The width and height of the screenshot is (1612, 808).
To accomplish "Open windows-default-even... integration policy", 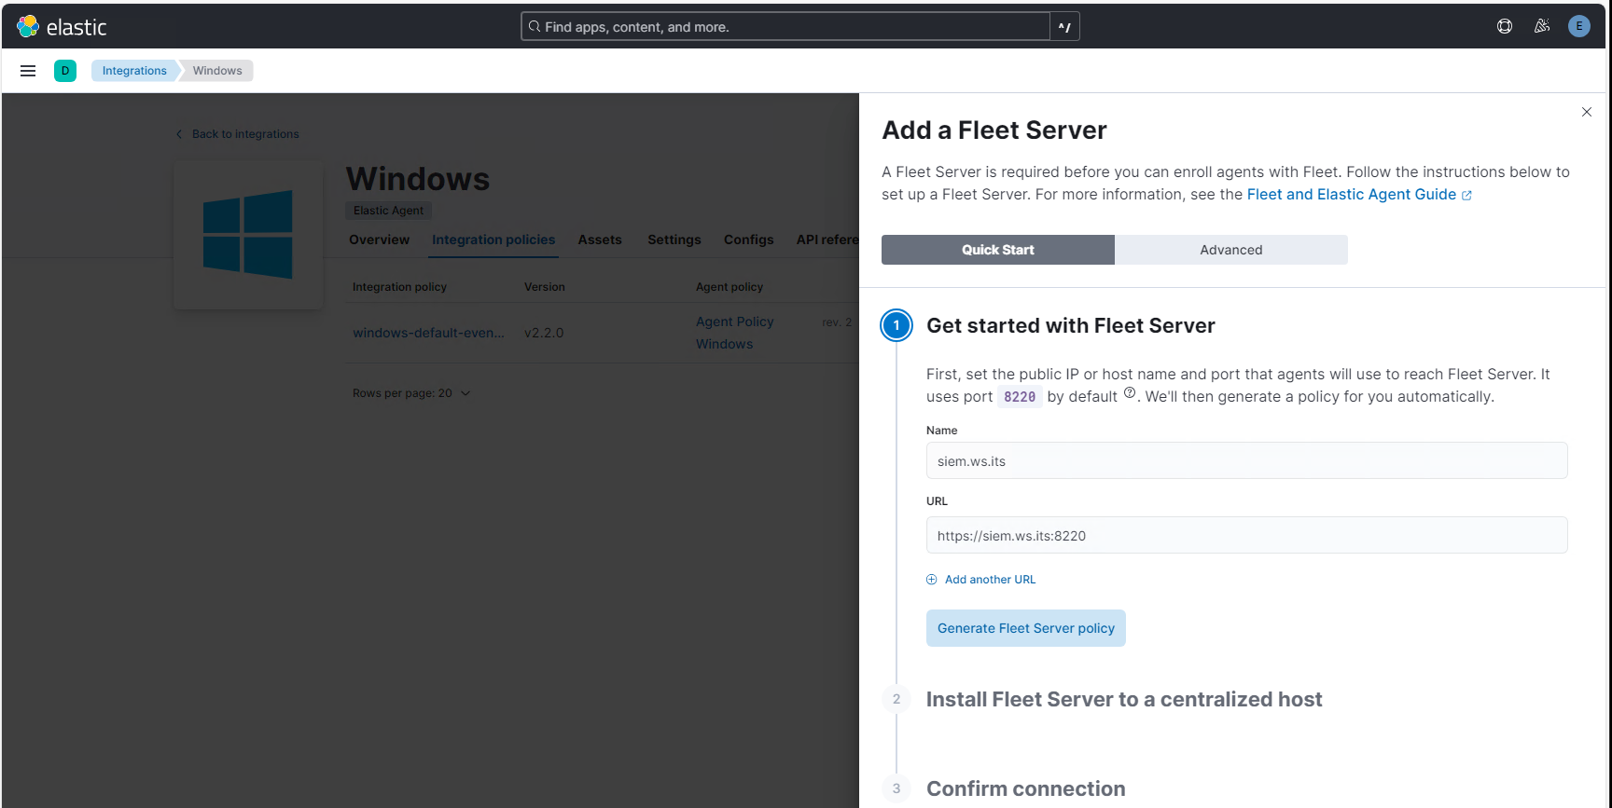I will [x=428, y=333].
